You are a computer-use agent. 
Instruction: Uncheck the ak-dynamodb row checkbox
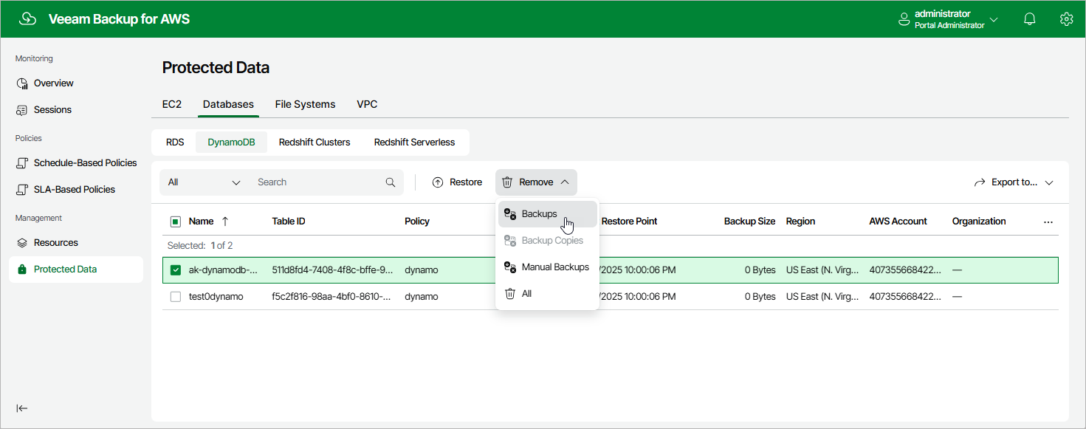tap(176, 270)
